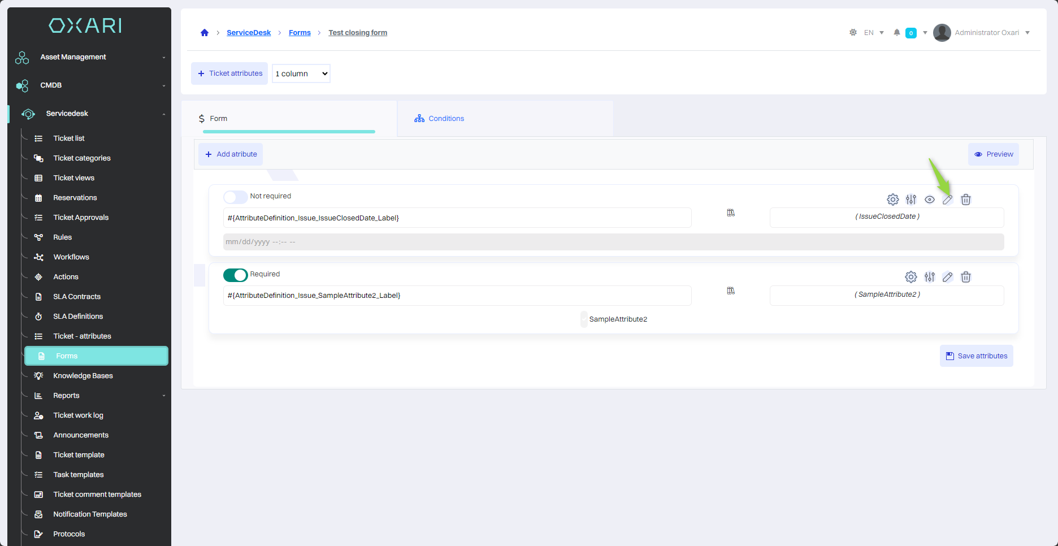Screen dimensions: 1058x546
Task: Click pencil edit icon for IssueClosedDate attribute
Action: [948, 200]
